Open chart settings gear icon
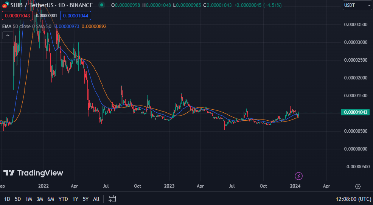 click(x=358, y=186)
